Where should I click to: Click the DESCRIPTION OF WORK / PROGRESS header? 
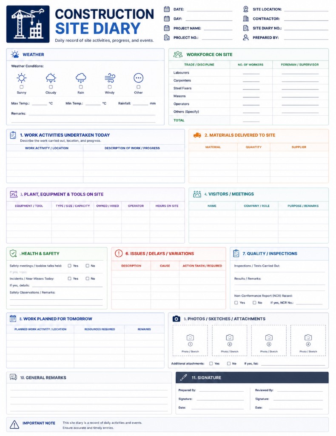(x=132, y=148)
